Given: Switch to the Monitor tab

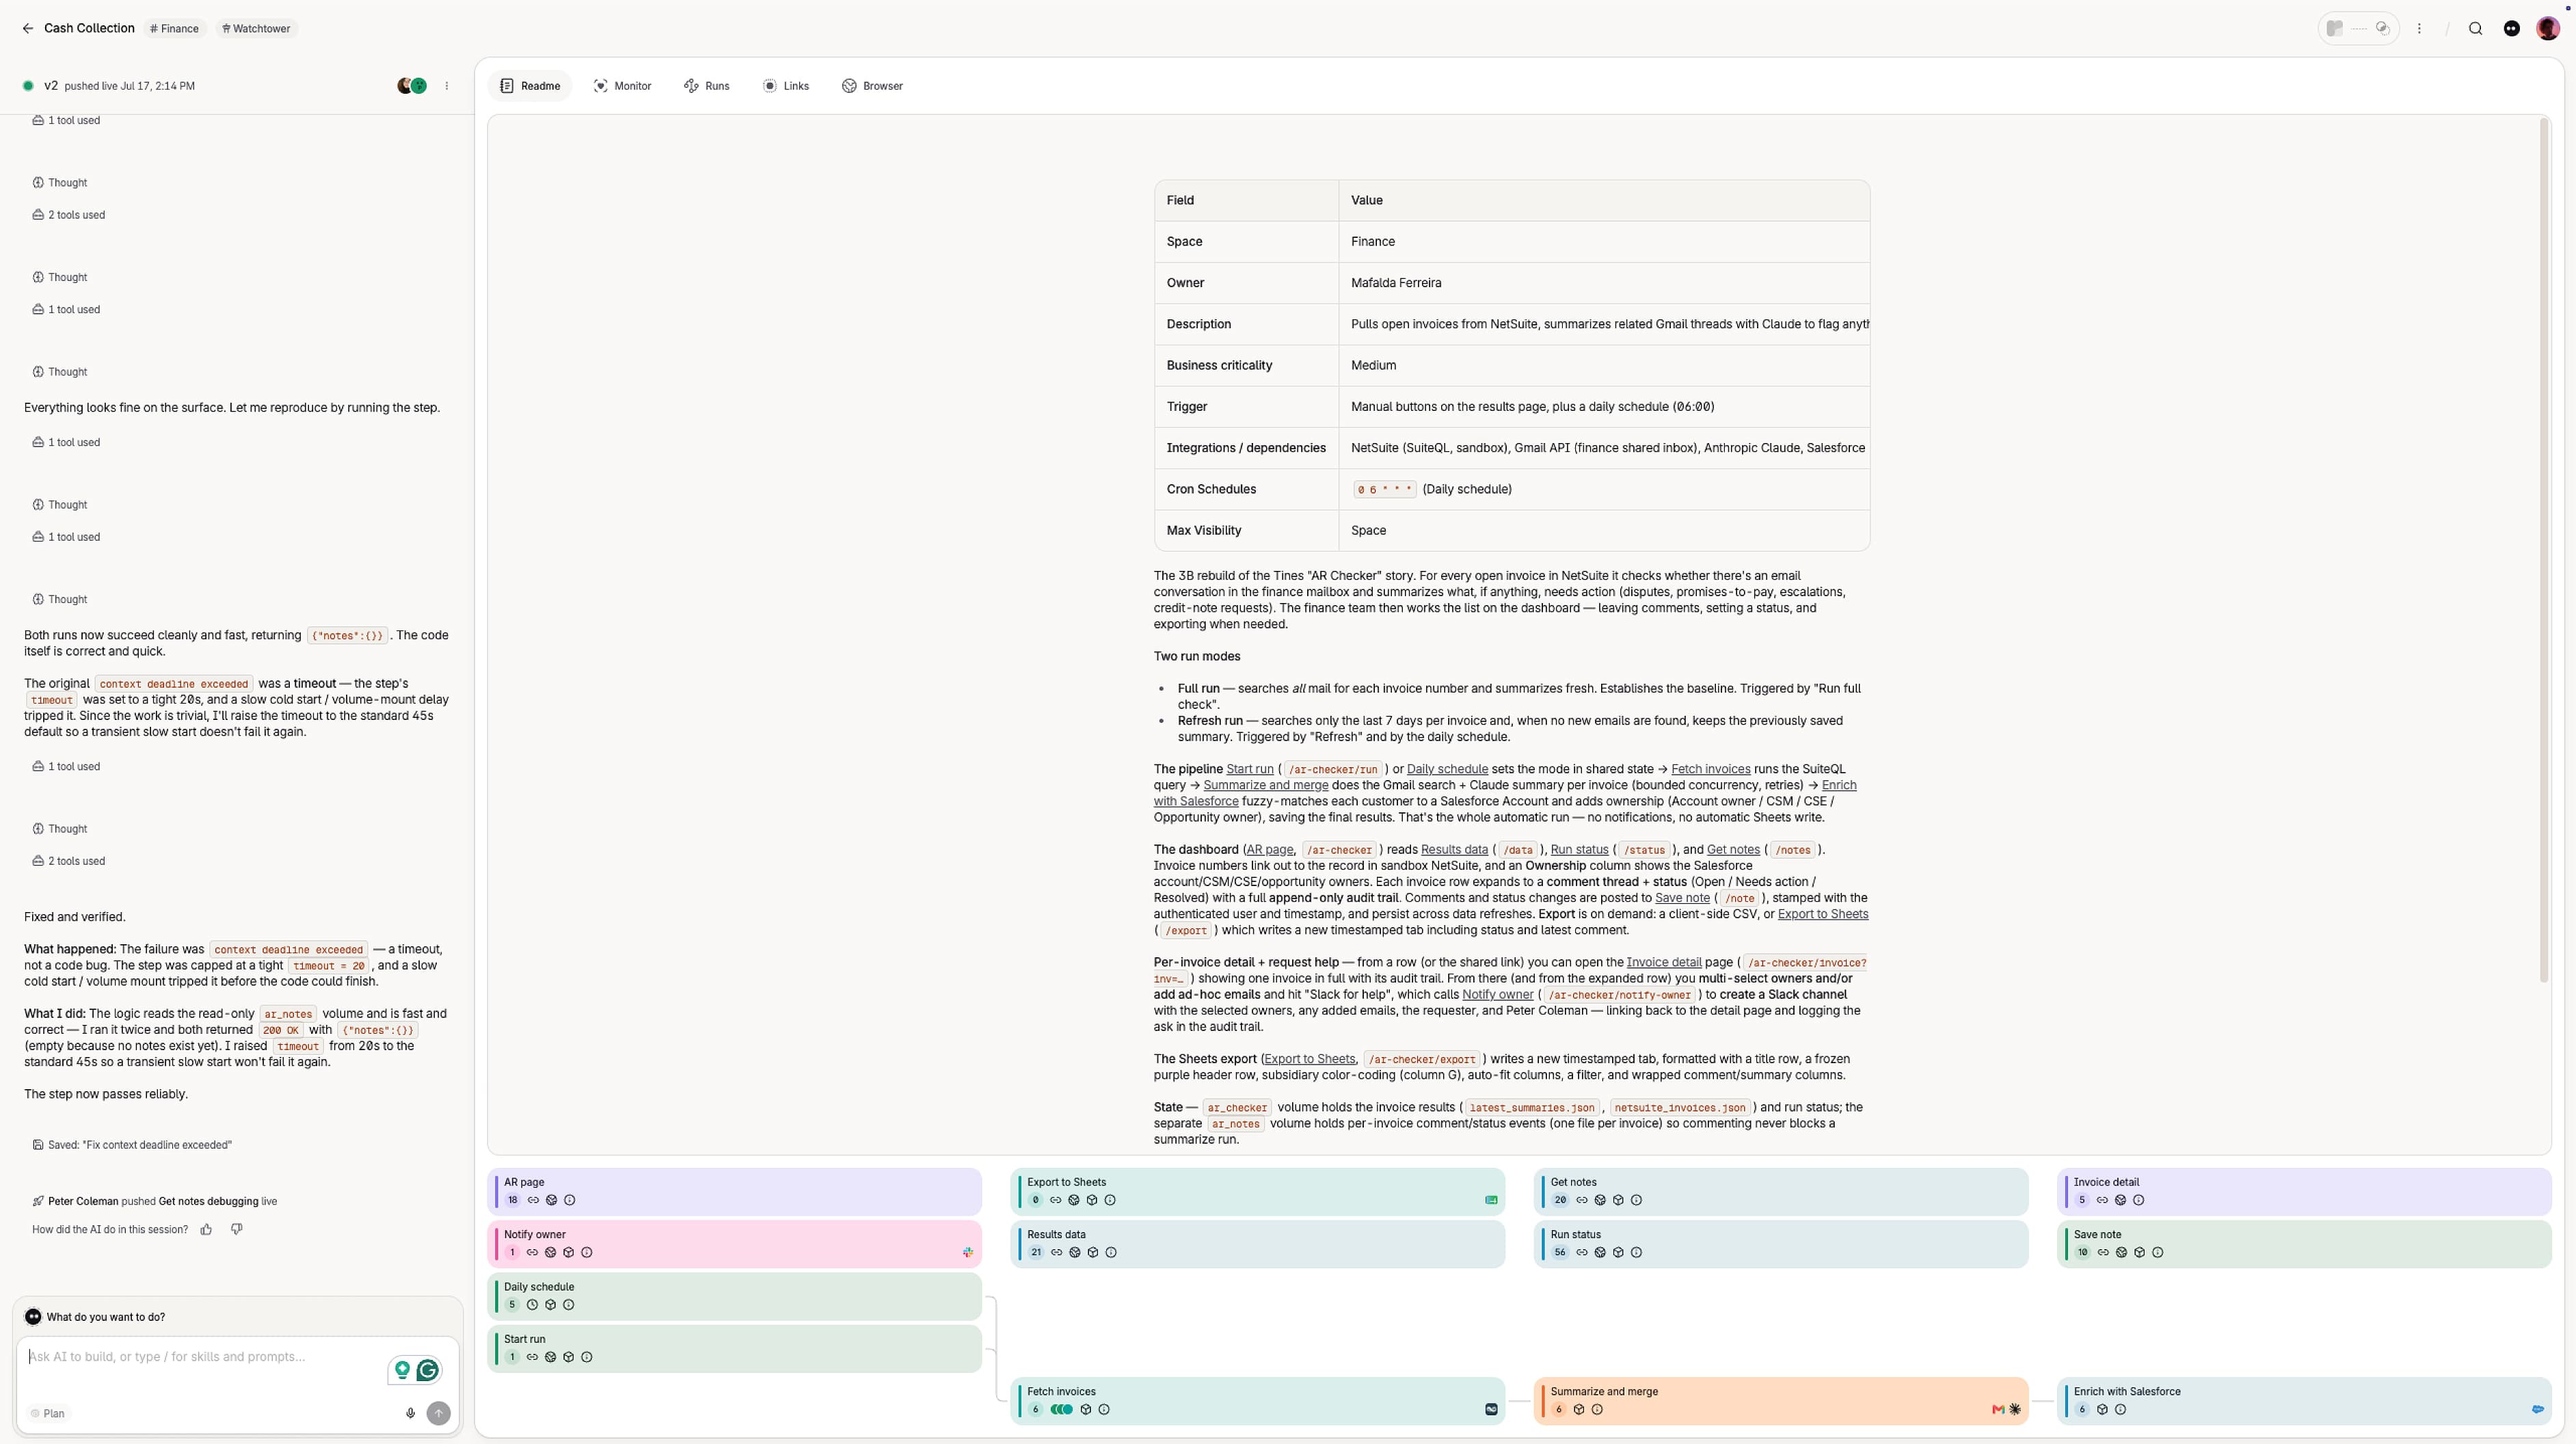Looking at the screenshot, I should point(623,86).
